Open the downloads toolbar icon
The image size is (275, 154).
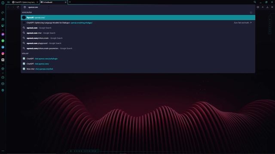tap(267, 7)
